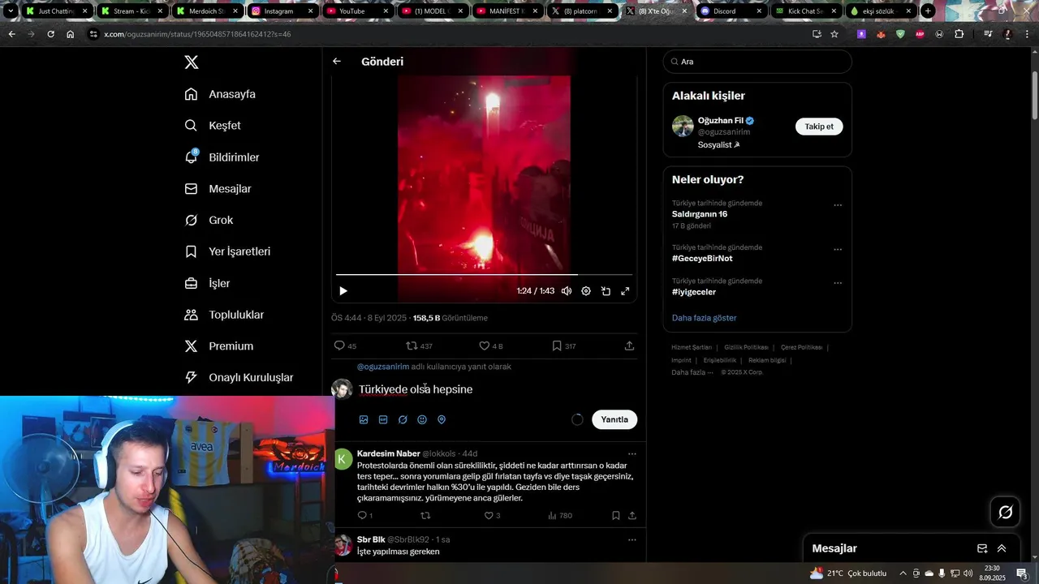The image size is (1039, 584).
Task: Share the main post
Action: (629, 346)
